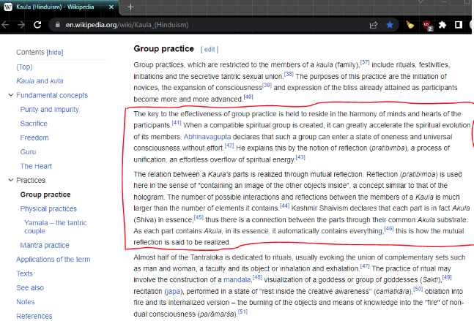Open a new browser tab
The width and height of the screenshot is (474, 321).
[130, 7]
